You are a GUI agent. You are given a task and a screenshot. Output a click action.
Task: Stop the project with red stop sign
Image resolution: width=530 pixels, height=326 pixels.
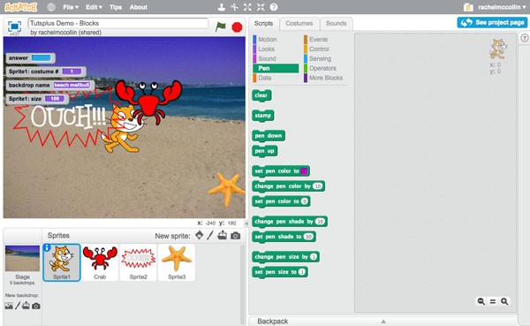(x=237, y=27)
